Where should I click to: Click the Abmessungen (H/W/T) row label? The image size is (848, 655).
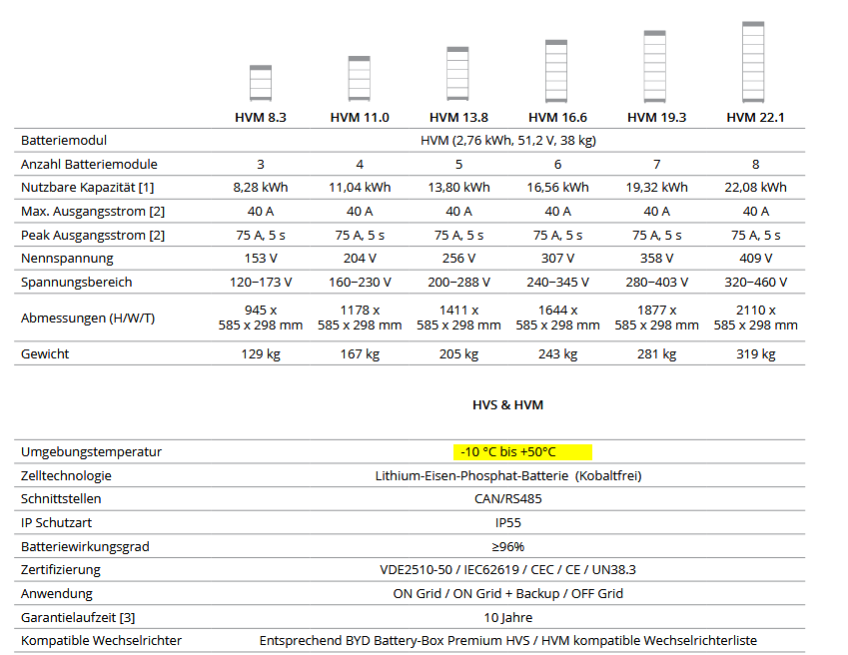(x=88, y=319)
